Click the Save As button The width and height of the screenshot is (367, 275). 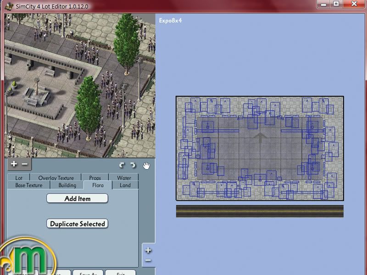click(88, 273)
